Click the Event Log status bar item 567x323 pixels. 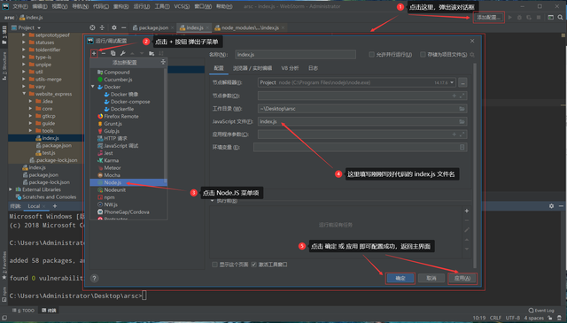pyautogui.click(x=541, y=311)
